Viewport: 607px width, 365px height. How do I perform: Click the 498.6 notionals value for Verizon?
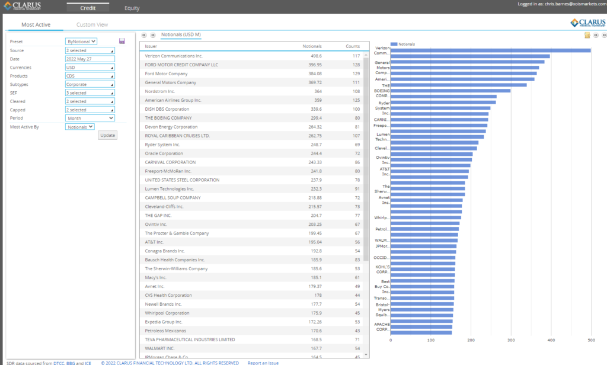point(316,56)
